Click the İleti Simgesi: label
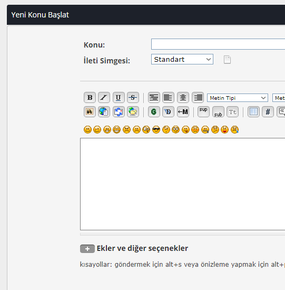This screenshot has width=285, height=290. 107,60
